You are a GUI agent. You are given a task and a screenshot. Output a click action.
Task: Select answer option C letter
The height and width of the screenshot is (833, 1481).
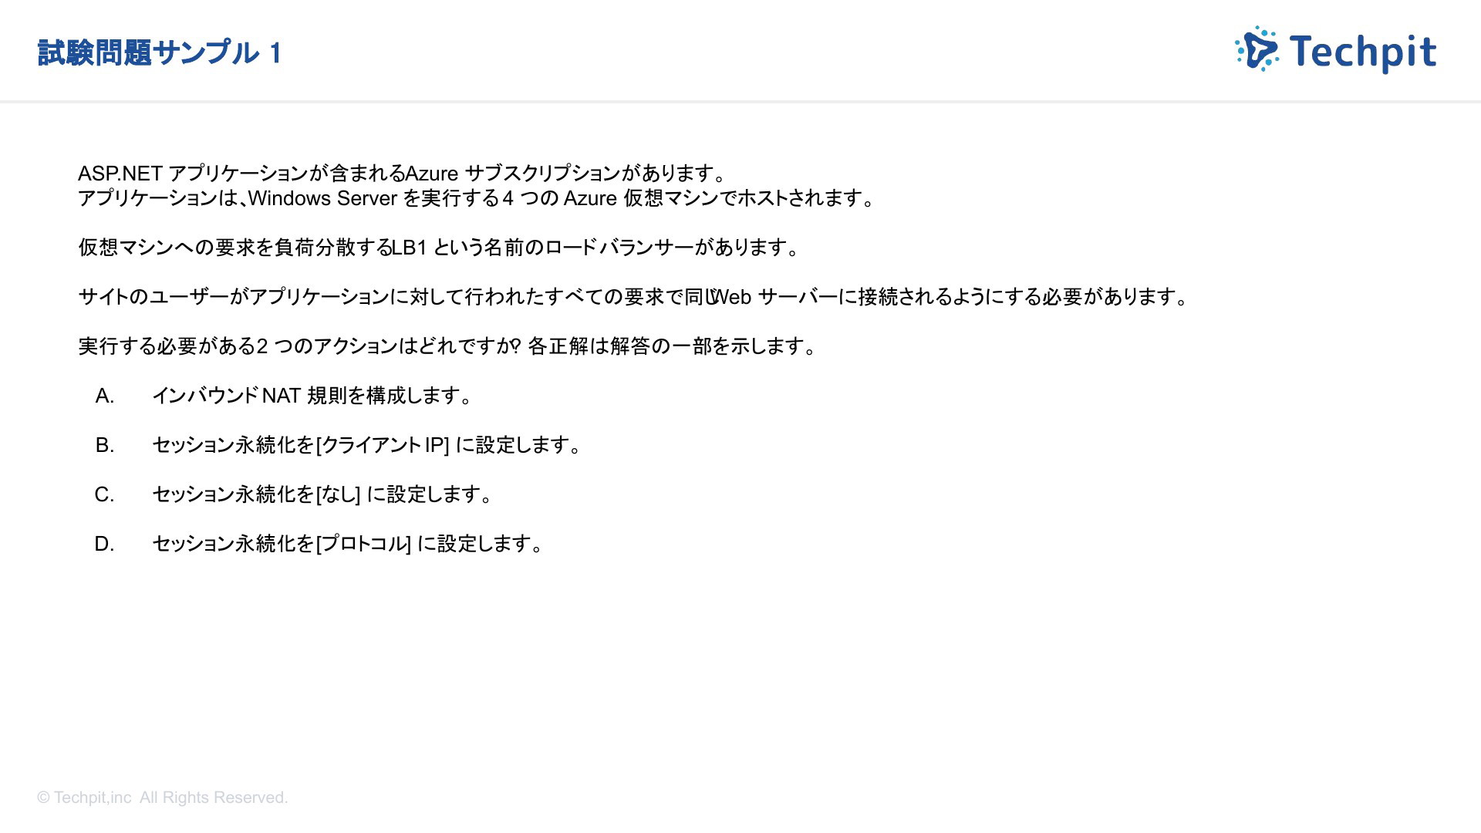[x=105, y=494]
